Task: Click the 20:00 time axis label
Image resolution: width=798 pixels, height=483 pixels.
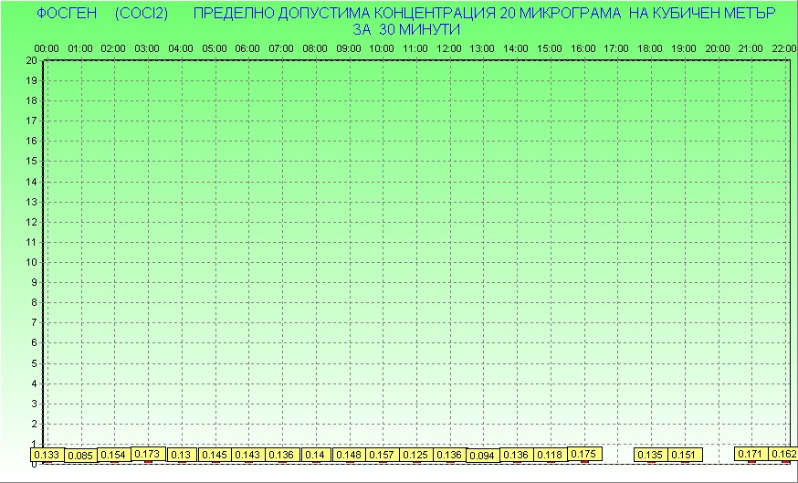Action: tap(717, 48)
